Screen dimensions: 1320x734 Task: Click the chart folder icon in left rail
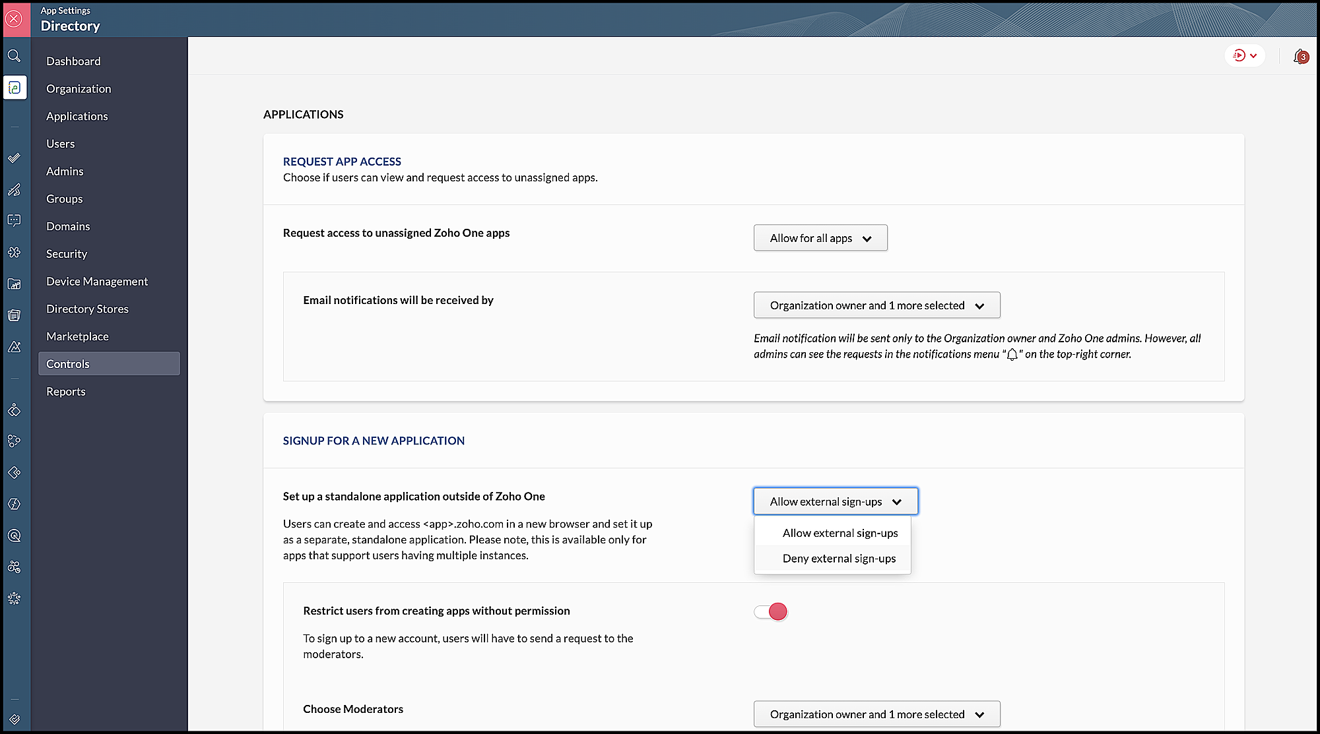point(14,284)
